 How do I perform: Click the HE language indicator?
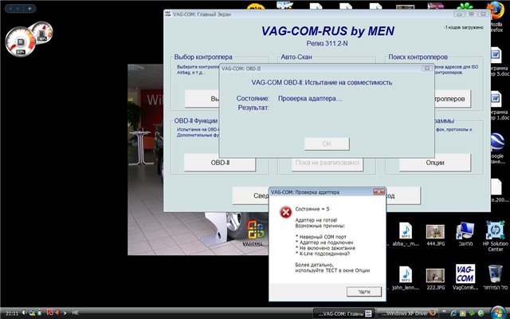click(x=75, y=313)
